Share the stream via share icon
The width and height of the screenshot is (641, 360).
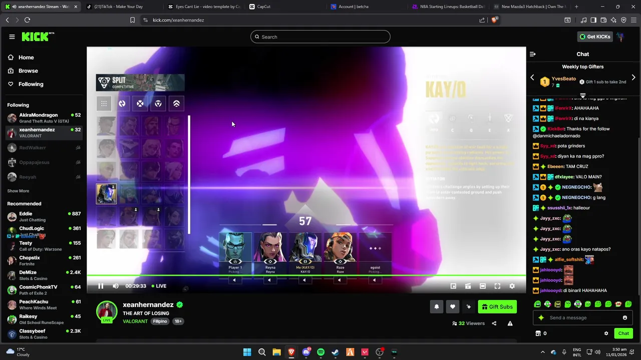point(494,323)
